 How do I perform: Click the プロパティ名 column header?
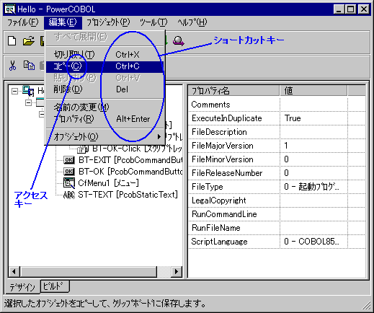(233, 91)
